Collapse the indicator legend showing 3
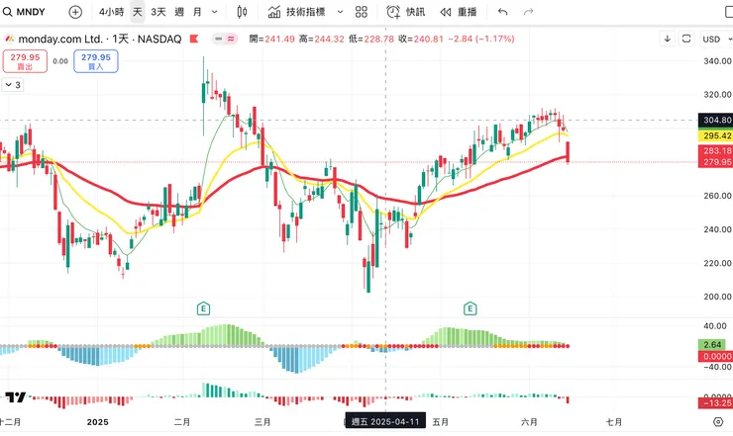Image resolution: width=733 pixels, height=436 pixels. (13, 85)
